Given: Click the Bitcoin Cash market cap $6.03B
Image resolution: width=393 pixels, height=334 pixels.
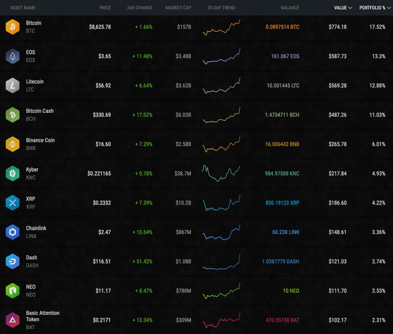Looking at the screenshot, I should 183,115.
